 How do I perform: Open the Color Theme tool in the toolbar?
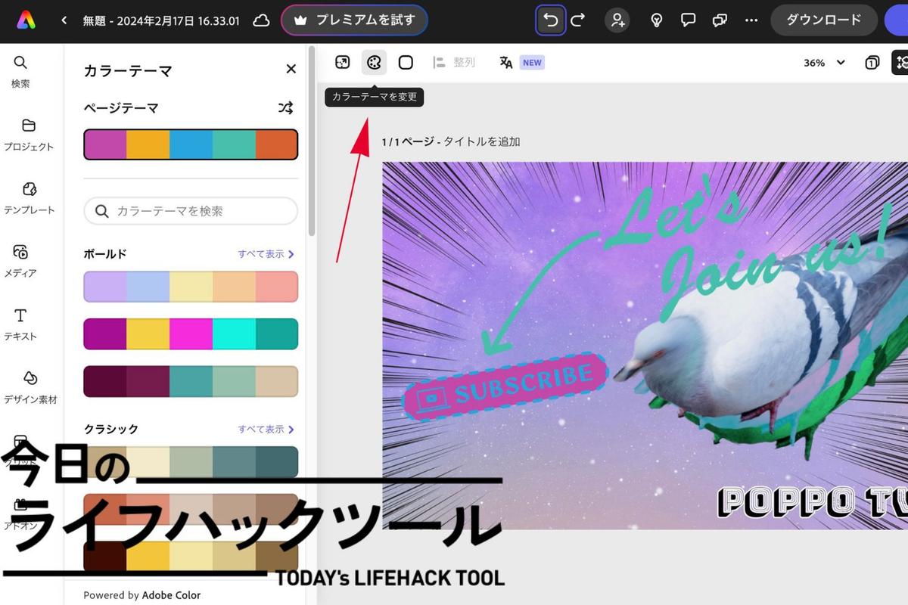tap(374, 62)
